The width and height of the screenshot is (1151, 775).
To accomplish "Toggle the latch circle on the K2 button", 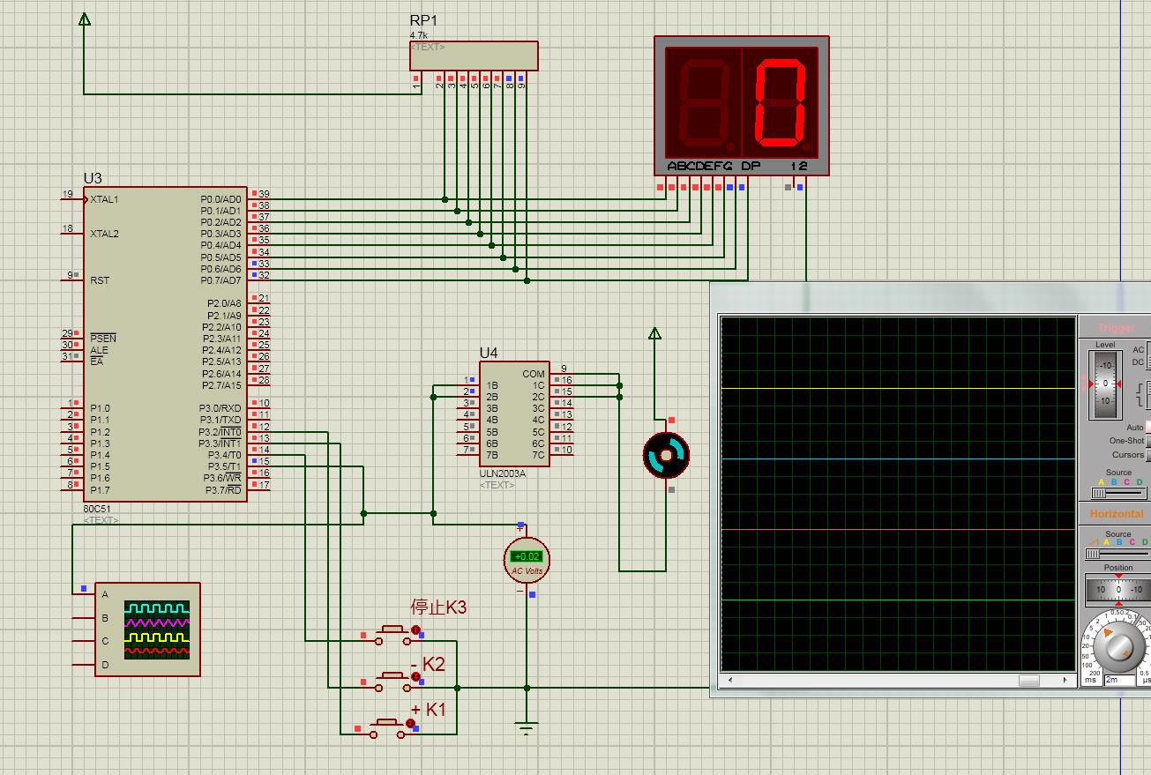I will point(414,675).
